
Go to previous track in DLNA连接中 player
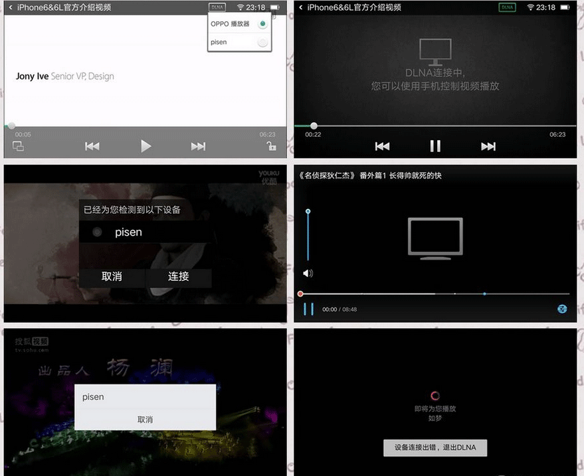pyautogui.click(x=382, y=146)
